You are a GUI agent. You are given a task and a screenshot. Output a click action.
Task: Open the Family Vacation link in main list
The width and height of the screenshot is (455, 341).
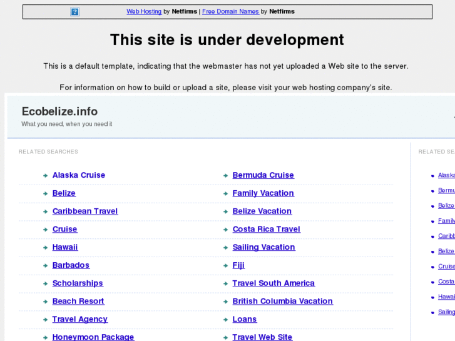click(263, 193)
